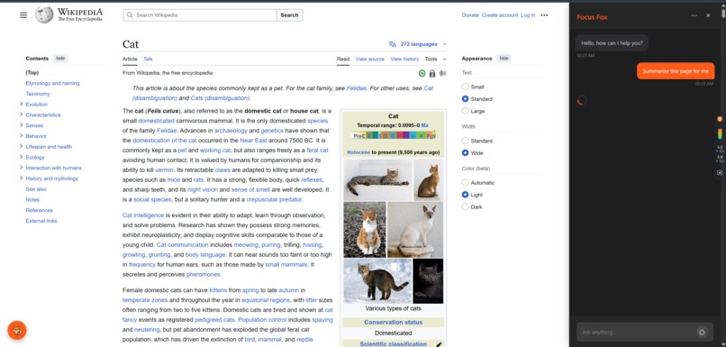Click the Create account link
Screen dimensions: 726x347
[x=500, y=14]
